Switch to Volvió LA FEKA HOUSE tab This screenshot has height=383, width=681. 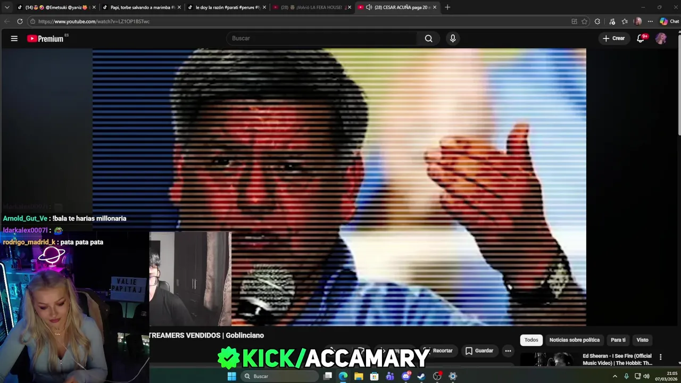312,7
